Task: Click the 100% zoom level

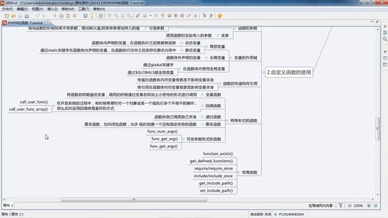Action: 358,206
